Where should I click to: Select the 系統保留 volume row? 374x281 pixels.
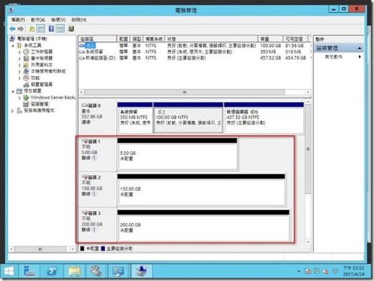(x=195, y=52)
